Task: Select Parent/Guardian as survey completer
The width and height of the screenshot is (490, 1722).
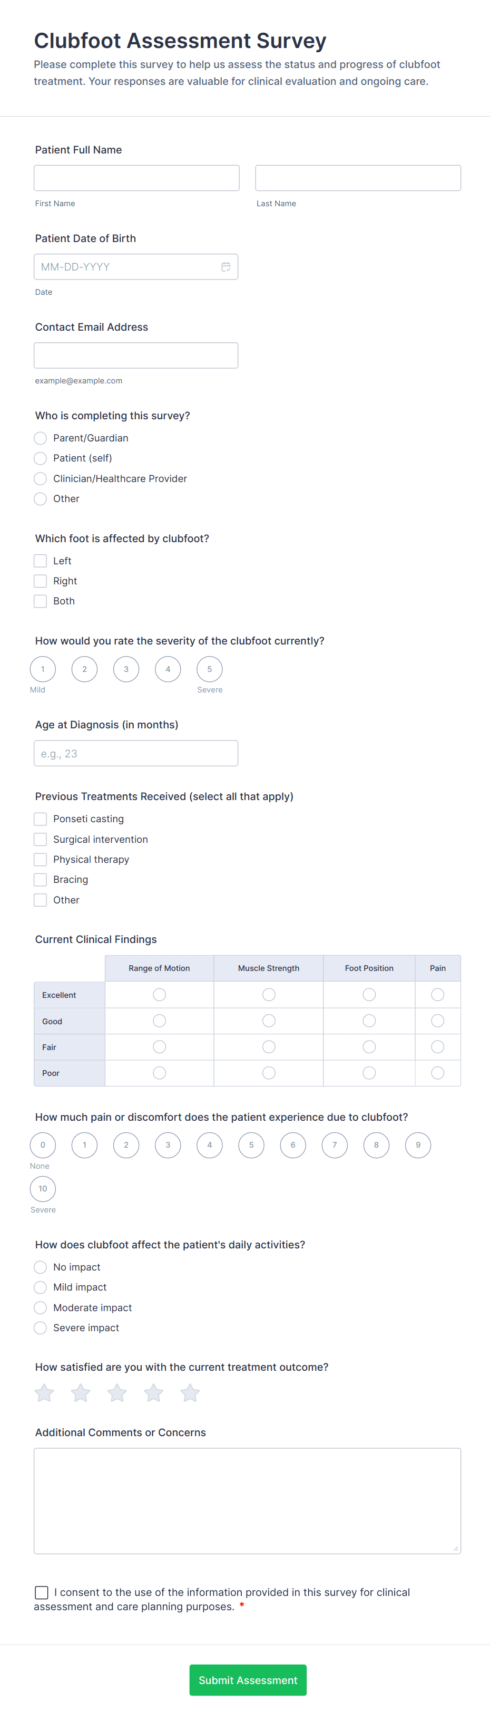Action: click(x=40, y=438)
